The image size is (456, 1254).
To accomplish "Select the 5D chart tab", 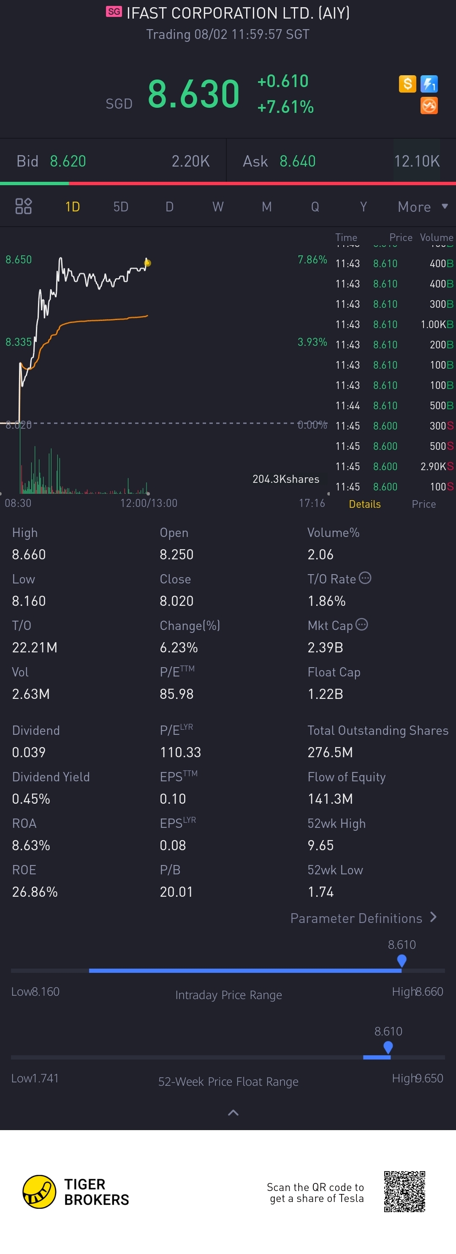I will coord(121,206).
